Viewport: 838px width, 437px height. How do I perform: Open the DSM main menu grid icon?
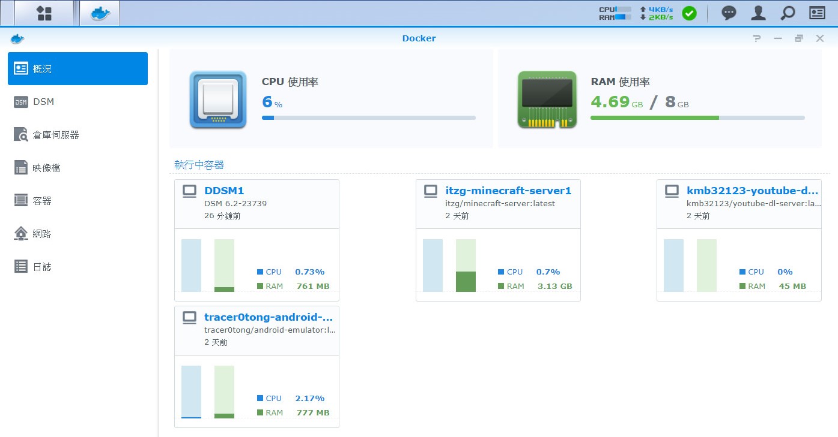pyautogui.click(x=43, y=13)
